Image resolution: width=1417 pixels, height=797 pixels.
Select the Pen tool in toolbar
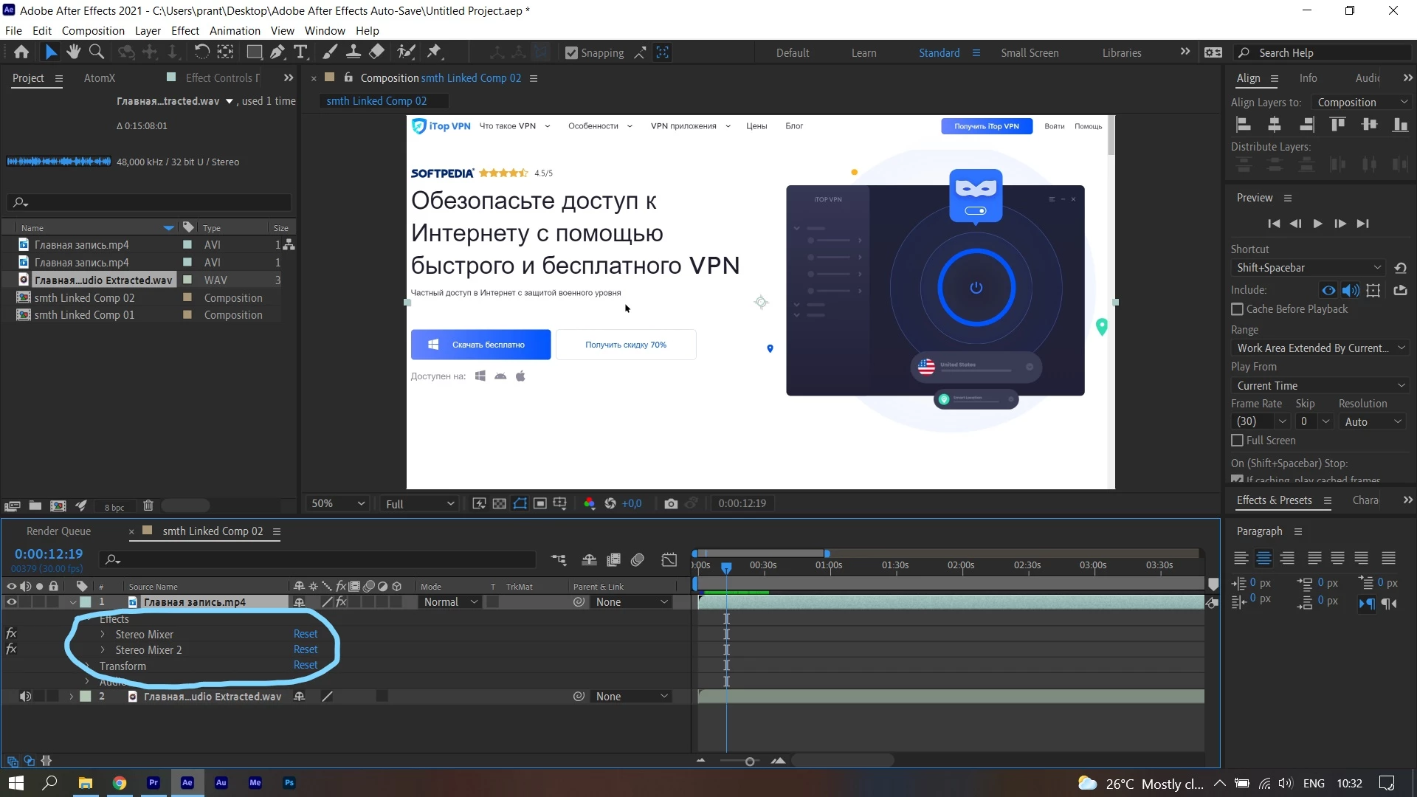pyautogui.click(x=277, y=52)
